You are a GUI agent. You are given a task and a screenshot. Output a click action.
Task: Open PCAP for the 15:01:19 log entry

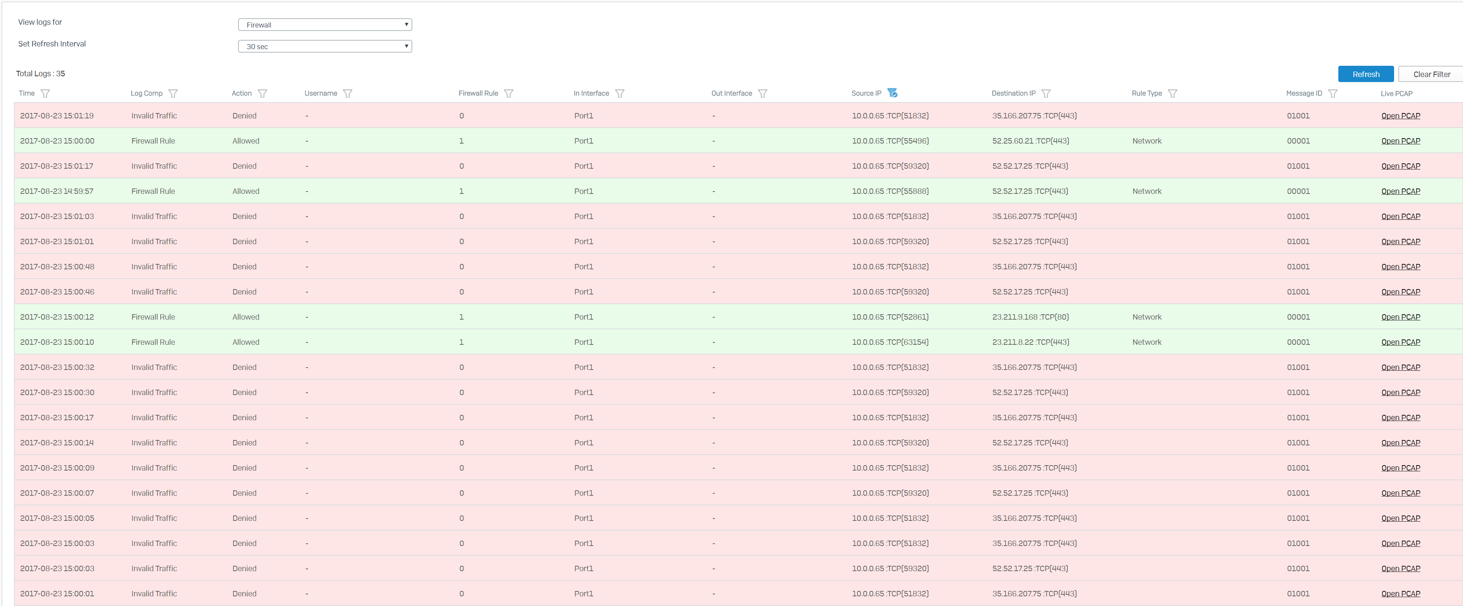click(1401, 116)
